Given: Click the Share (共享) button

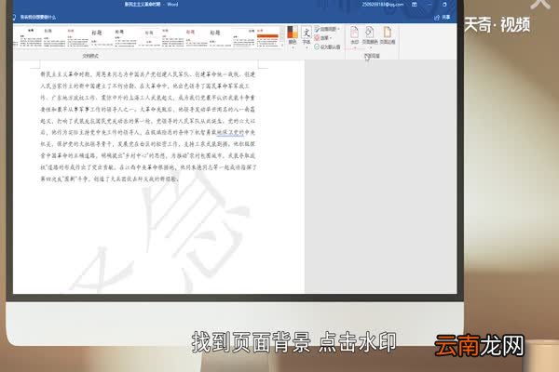Looking at the screenshot, I should [x=443, y=17].
